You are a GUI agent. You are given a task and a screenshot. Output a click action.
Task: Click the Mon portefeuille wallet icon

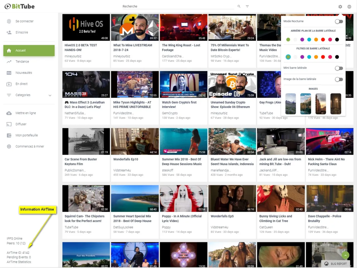point(9,135)
